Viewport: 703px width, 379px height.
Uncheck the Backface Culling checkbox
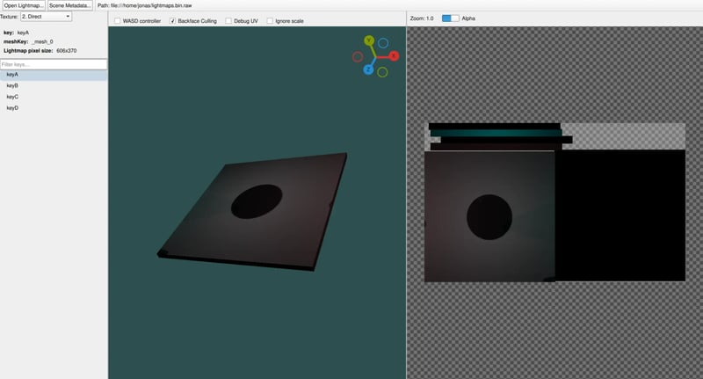point(172,21)
